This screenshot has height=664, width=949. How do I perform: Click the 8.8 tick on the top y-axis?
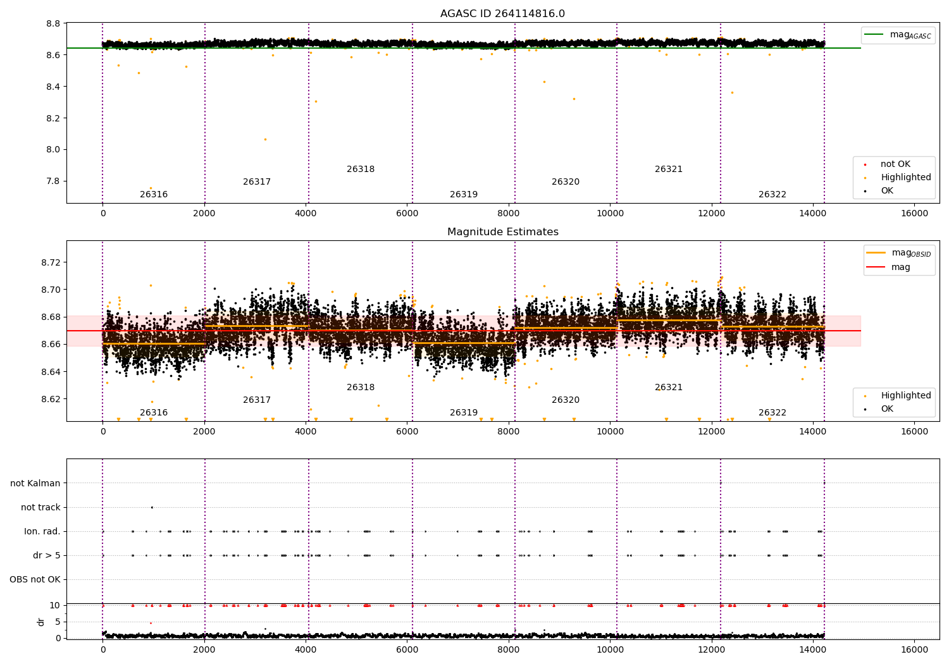54,24
